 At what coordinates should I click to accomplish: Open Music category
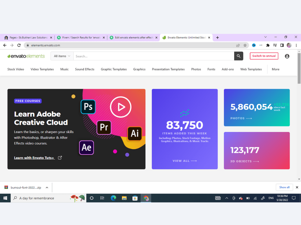tap(64, 69)
